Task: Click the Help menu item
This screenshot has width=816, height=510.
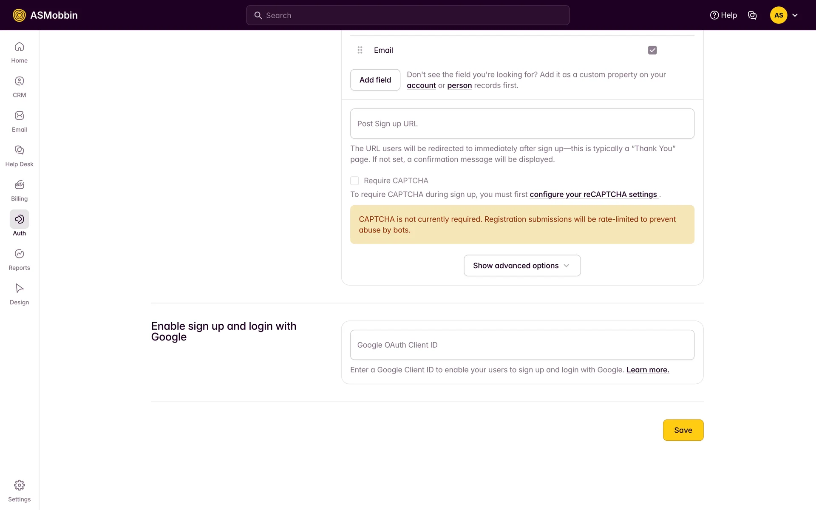Action: click(x=723, y=15)
